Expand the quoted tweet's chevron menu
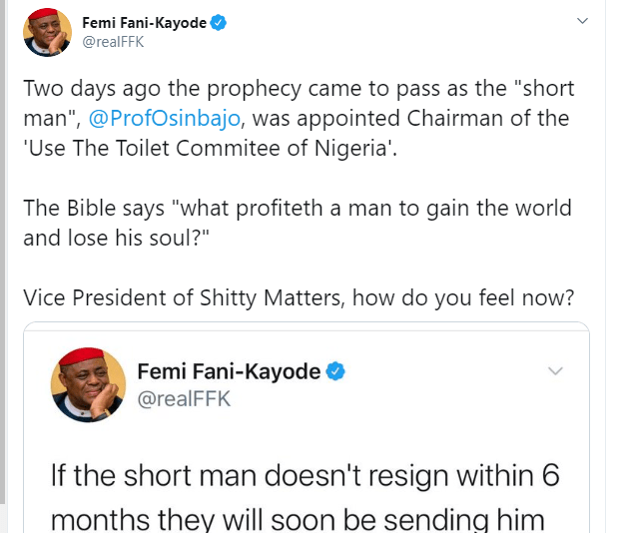This screenshot has height=533, width=624. pyautogui.click(x=555, y=371)
